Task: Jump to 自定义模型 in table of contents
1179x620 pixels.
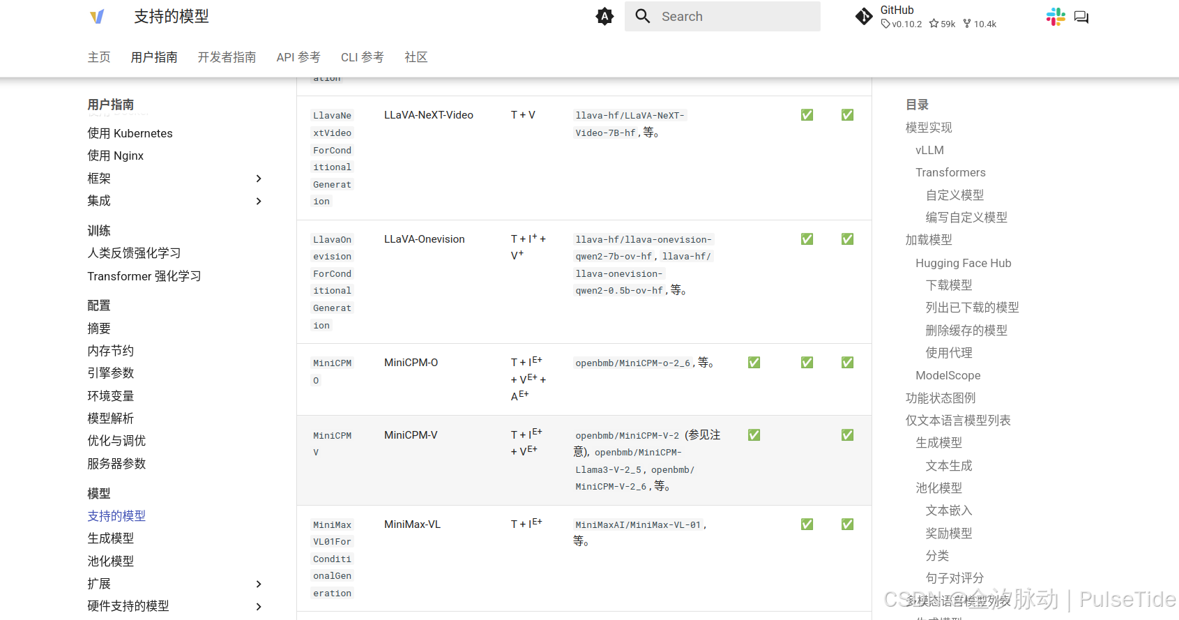Action: (954, 195)
